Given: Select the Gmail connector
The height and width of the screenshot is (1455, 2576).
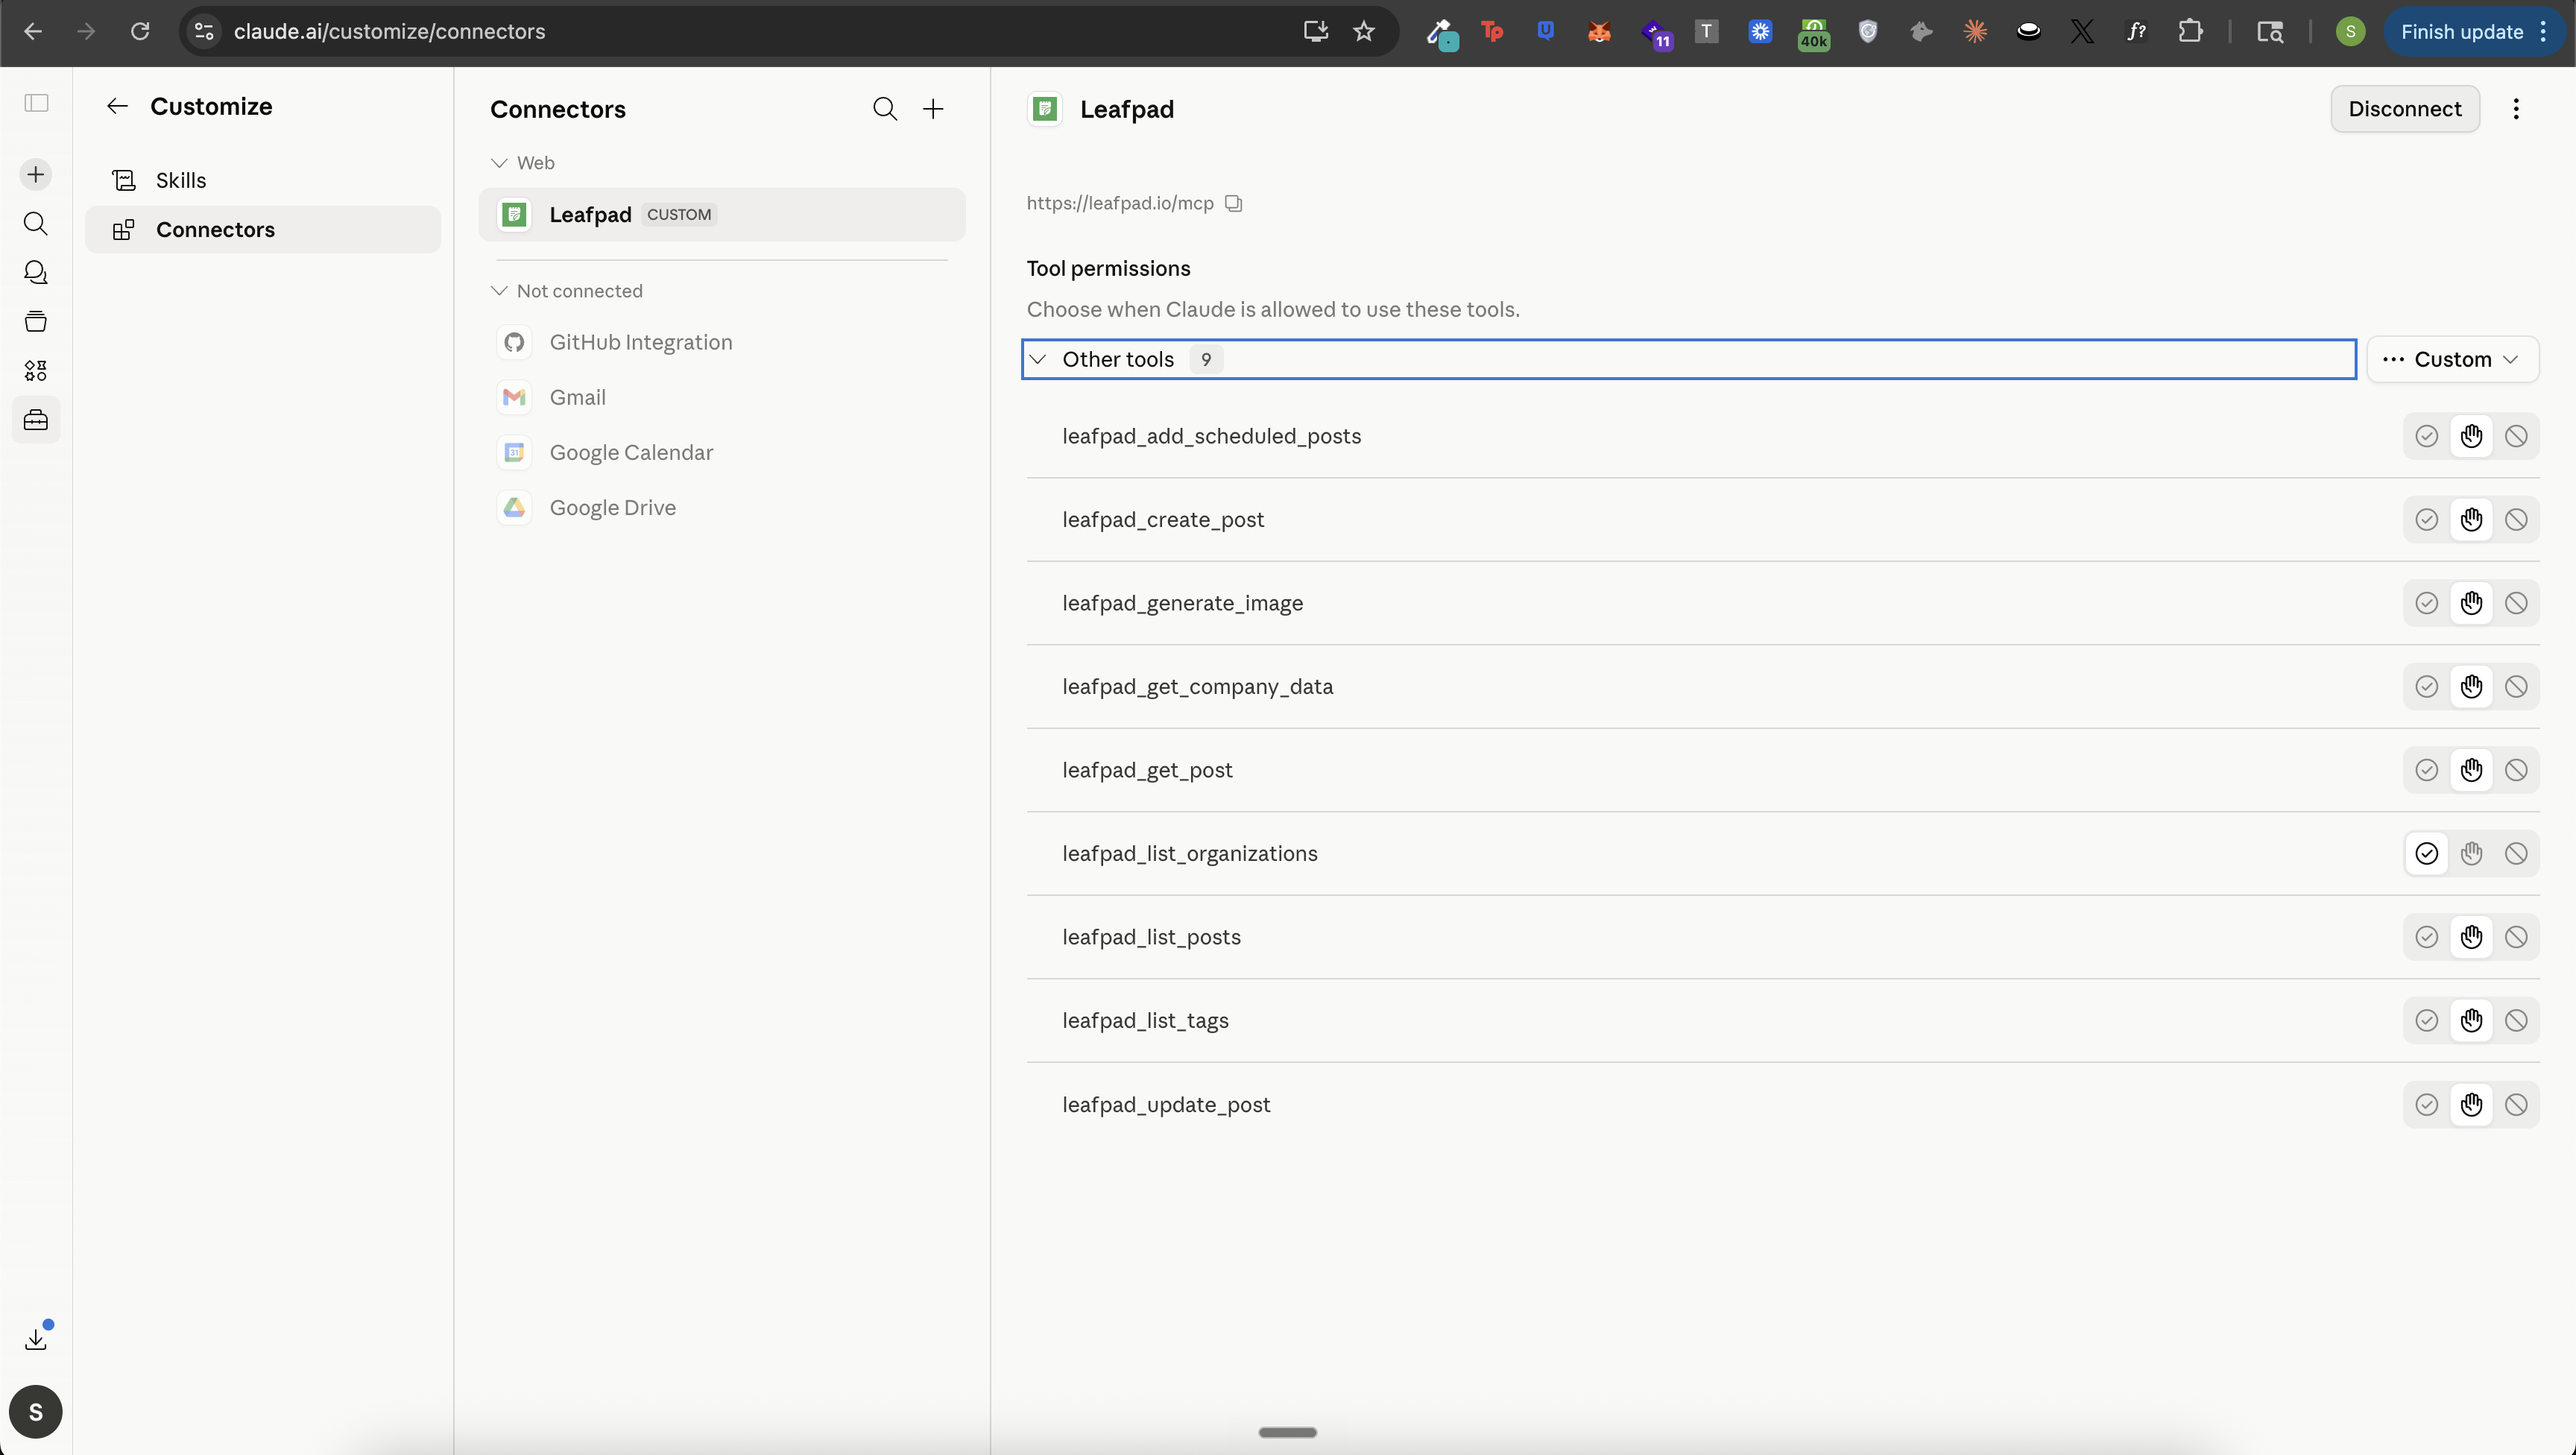Looking at the screenshot, I should click(722, 398).
